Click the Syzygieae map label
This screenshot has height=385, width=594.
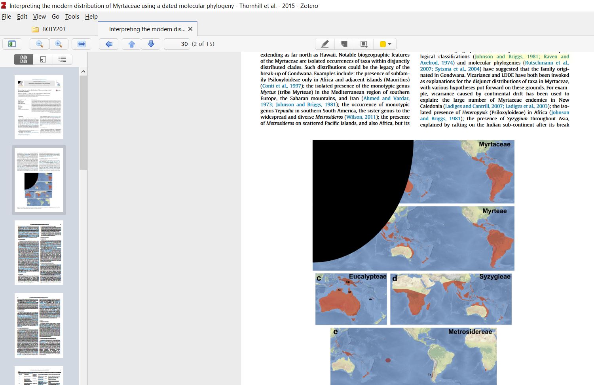(x=495, y=277)
